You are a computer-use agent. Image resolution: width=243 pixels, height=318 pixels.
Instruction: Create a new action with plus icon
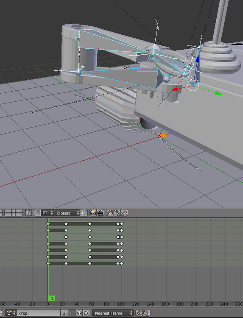point(79,313)
